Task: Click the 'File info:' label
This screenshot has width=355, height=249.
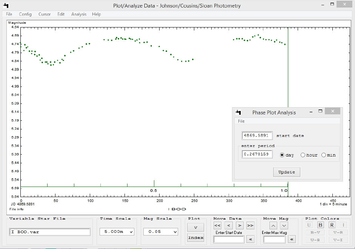Action: (x=17, y=209)
